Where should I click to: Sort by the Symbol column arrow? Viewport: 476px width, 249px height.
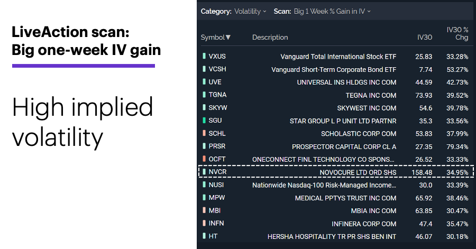228,38
